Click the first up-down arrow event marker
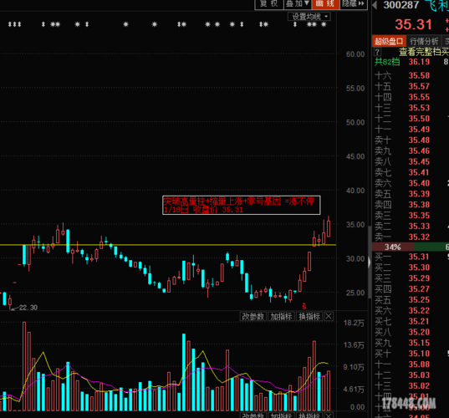Image resolution: width=449 pixels, height=418 pixels. coord(10,24)
